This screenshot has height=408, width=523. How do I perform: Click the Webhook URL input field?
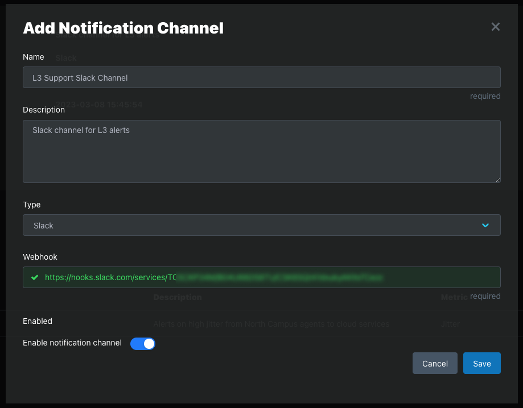point(262,277)
